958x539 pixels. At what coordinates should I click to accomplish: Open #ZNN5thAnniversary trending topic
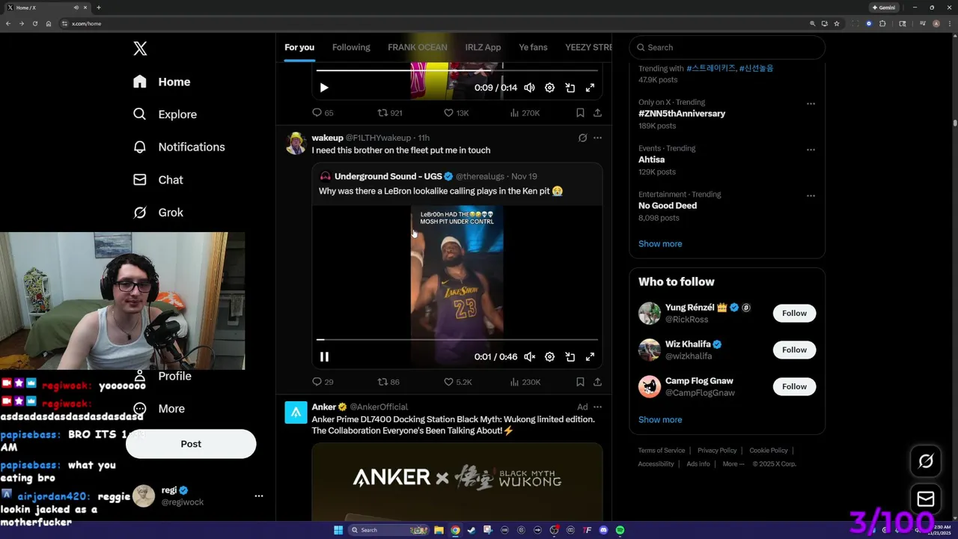pyautogui.click(x=682, y=114)
